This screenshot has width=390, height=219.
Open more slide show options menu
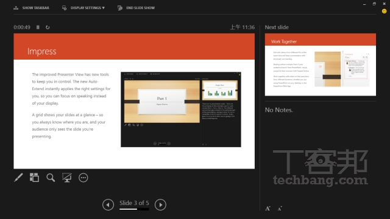click(x=83, y=178)
